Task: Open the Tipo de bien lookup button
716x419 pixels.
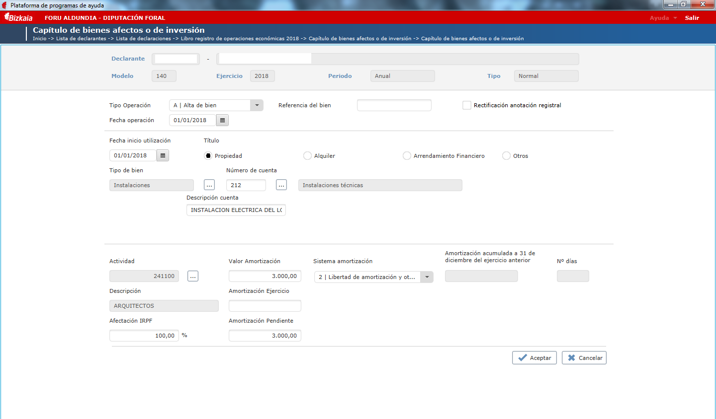Action: coord(209,185)
